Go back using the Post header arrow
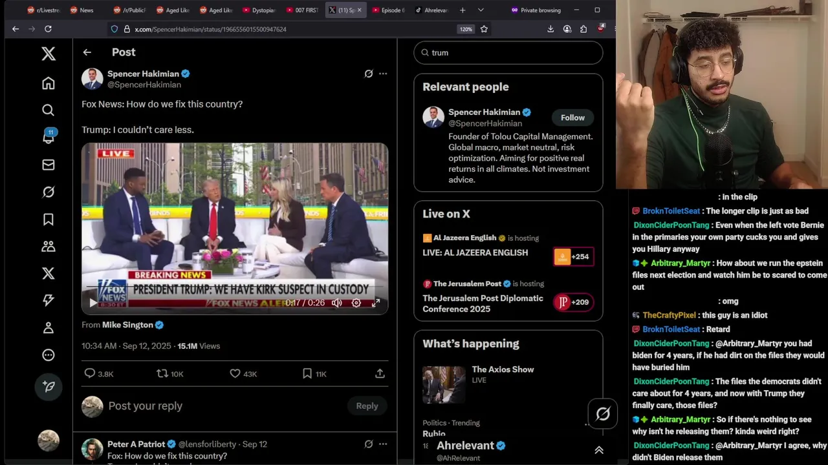828x465 pixels. click(87, 52)
